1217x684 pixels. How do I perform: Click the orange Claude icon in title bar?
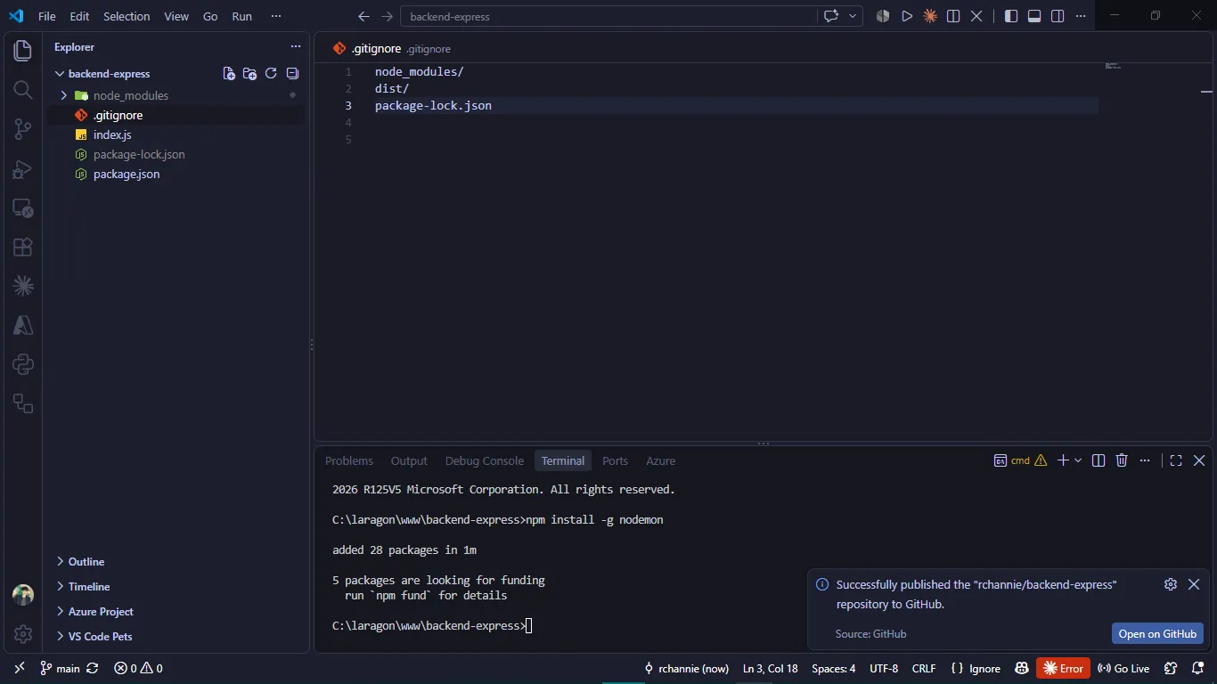[930, 16]
